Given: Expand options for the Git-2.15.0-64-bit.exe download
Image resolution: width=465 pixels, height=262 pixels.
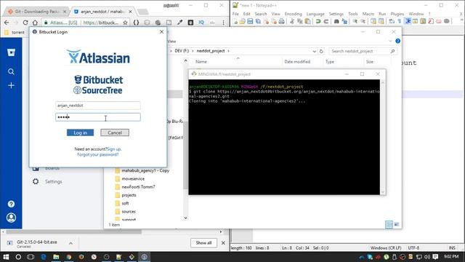Looking at the screenshot, I should (x=70, y=243).
